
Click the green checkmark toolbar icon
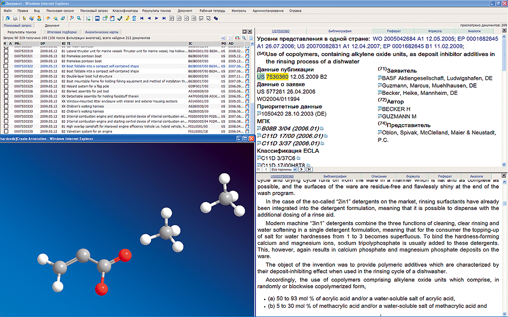click(119, 18)
